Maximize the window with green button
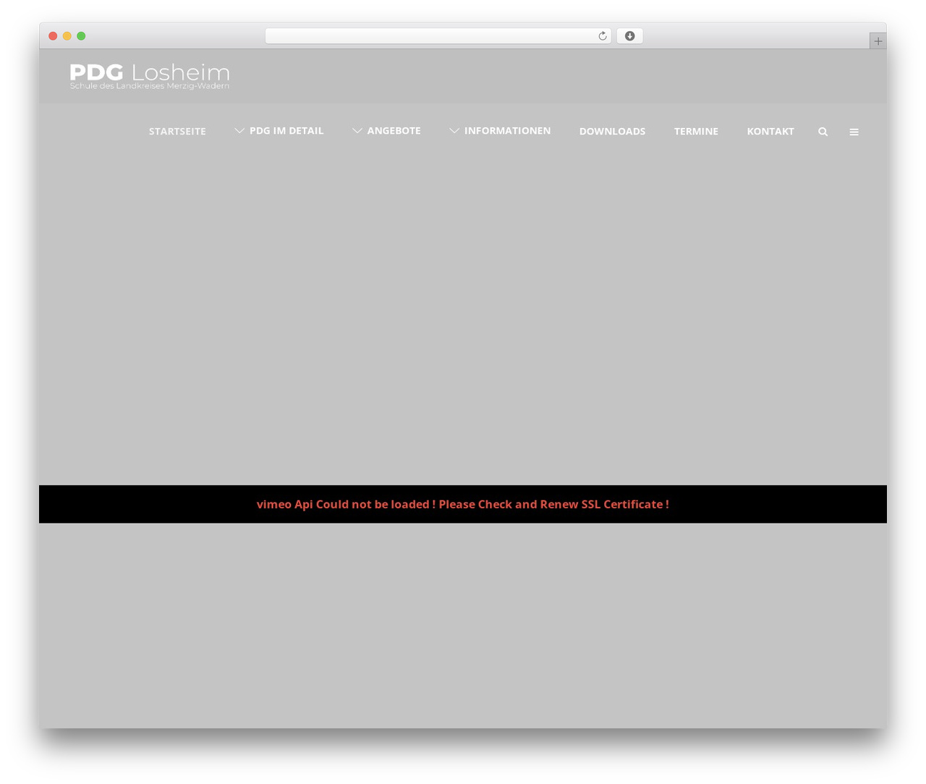 (x=81, y=36)
